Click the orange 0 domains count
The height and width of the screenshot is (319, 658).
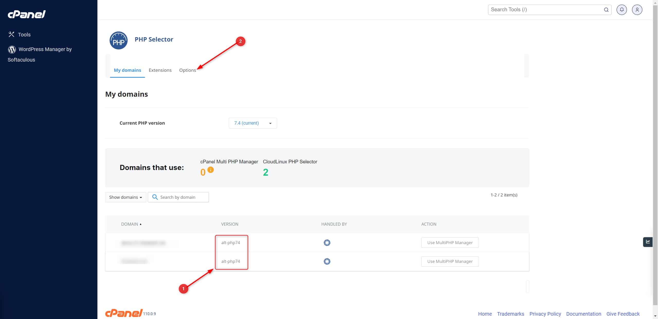pyautogui.click(x=203, y=172)
